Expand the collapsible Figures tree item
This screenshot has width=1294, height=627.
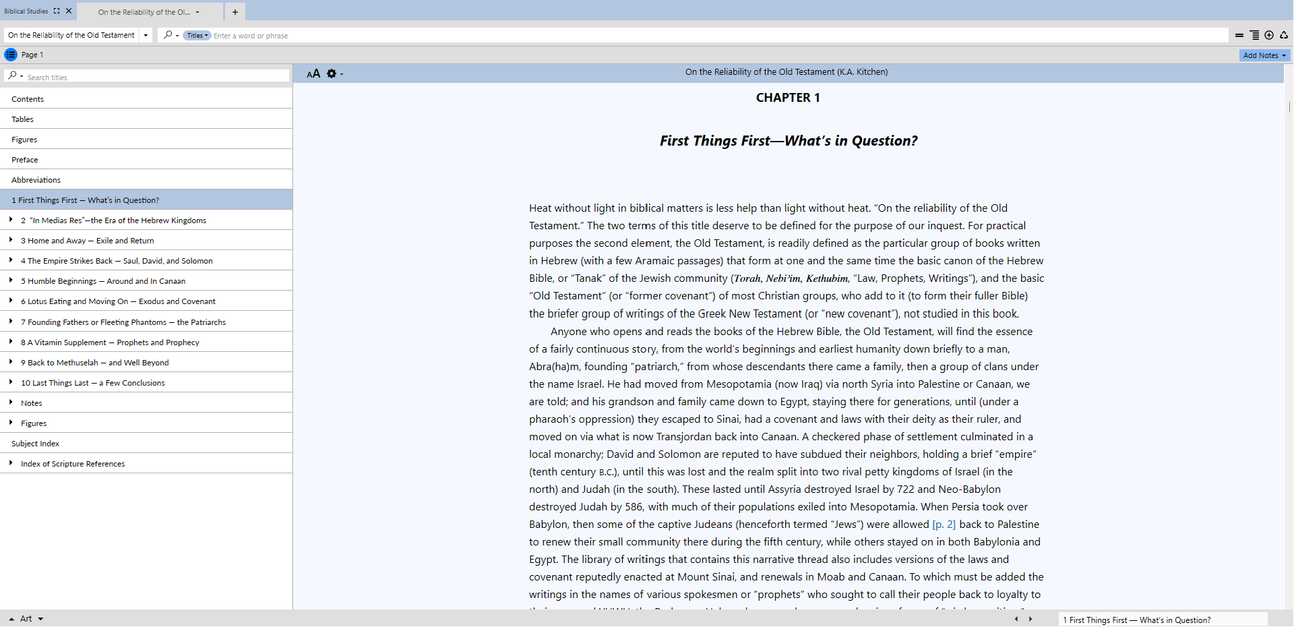tap(11, 423)
